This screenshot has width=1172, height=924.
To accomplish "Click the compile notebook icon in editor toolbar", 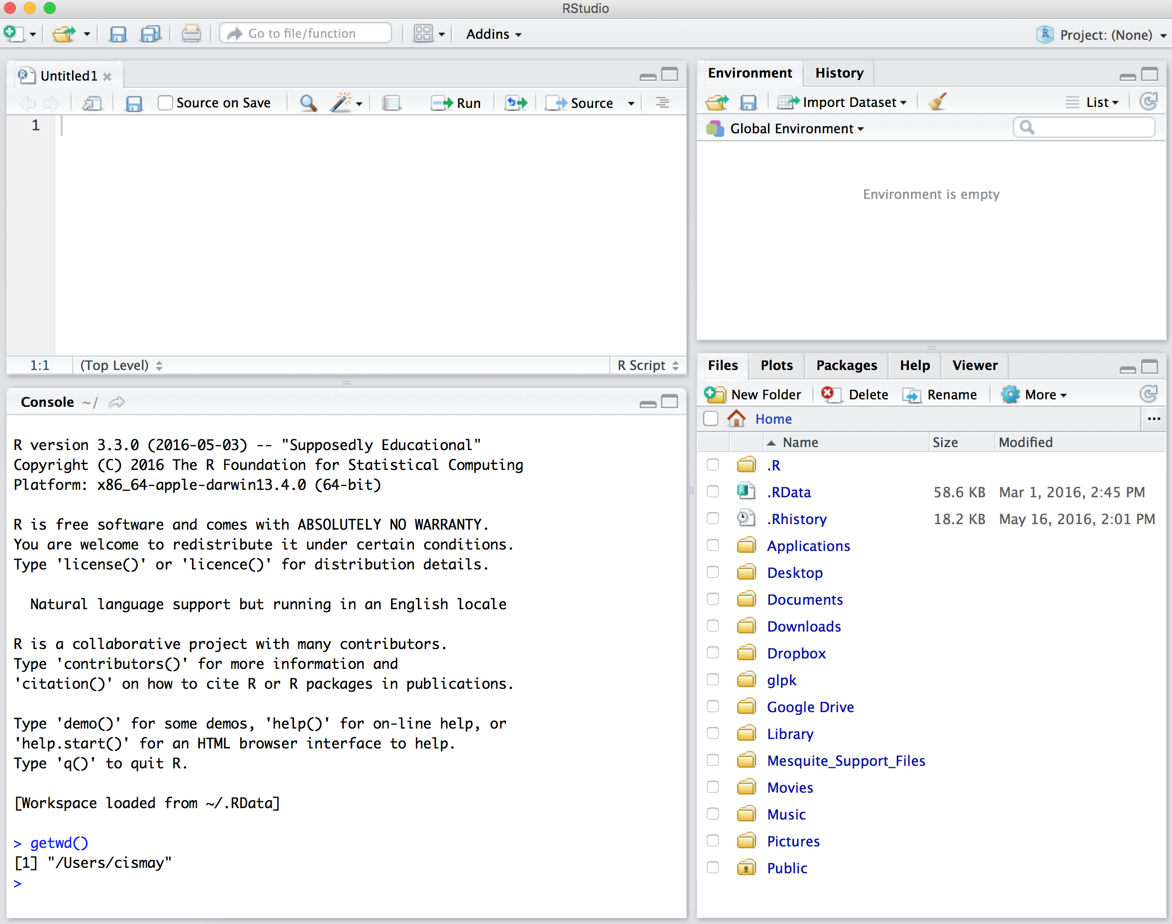I will [391, 102].
